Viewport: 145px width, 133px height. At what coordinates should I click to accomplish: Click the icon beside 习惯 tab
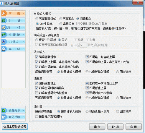pos(4,28)
